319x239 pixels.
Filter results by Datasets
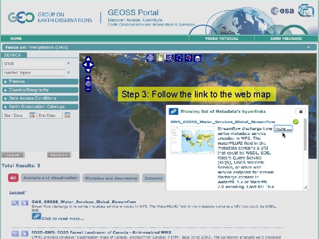coord(154,178)
